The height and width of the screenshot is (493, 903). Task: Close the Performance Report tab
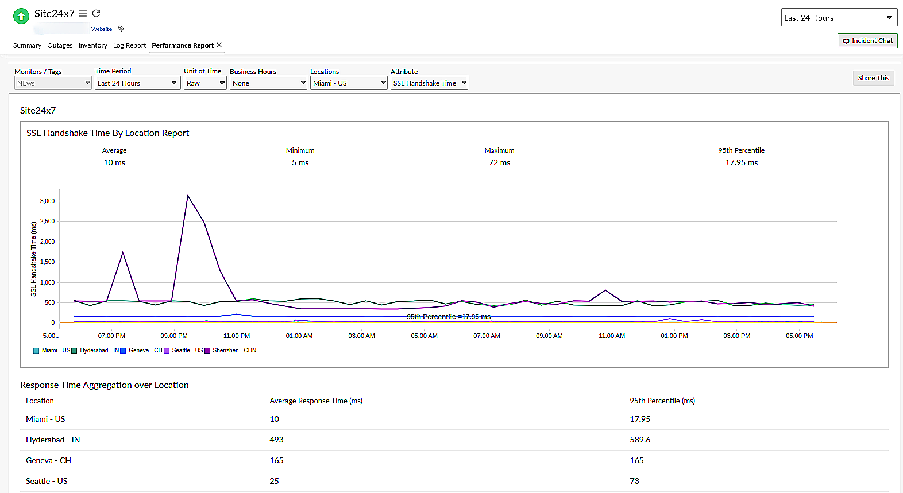pos(219,45)
